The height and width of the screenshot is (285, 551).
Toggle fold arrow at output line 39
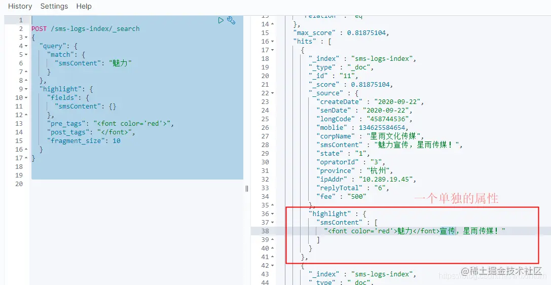(x=273, y=240)
